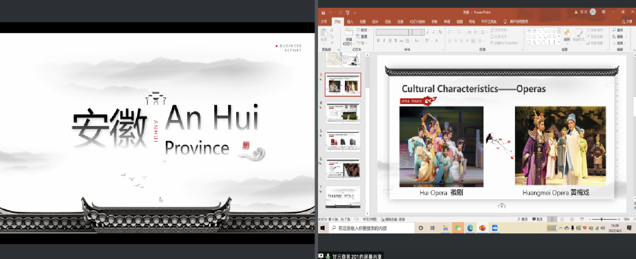The image size is (636, 259).
Task: Click the Clear Formatting icon
Action: point(440,32)
